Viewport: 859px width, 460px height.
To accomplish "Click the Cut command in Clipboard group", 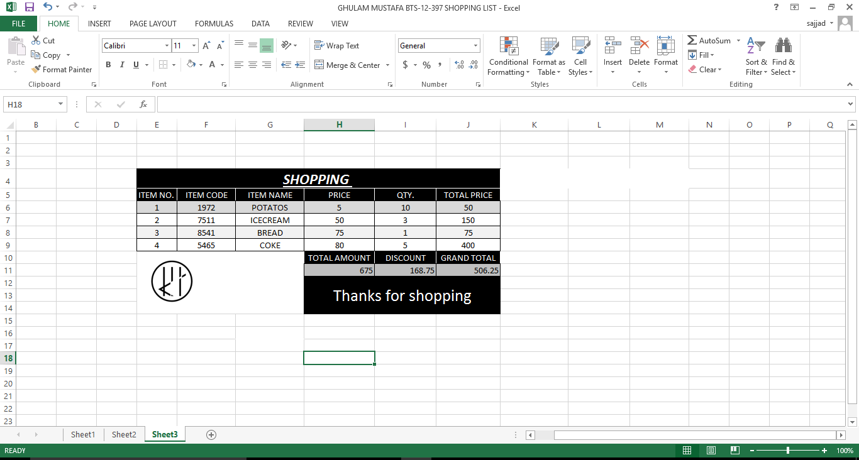I will [x=43, y=40].
